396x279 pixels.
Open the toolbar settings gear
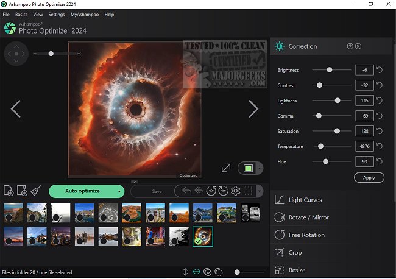coord(235,191)
